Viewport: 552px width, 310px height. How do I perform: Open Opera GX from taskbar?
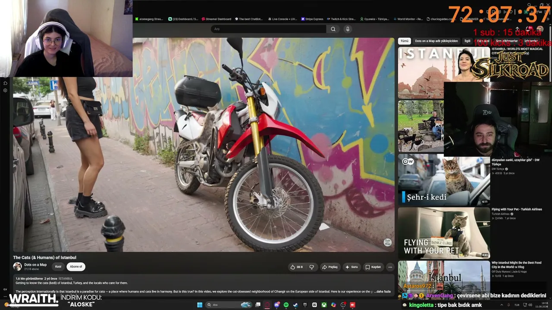[267, 305]
